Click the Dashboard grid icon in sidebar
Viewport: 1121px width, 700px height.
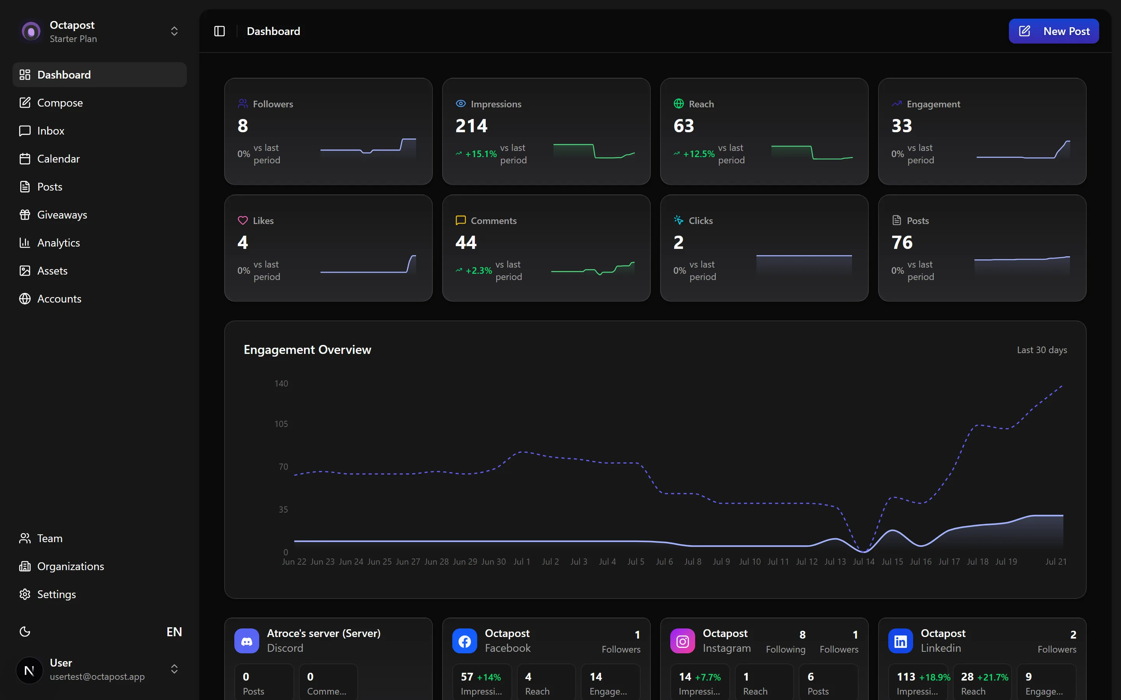[25, 75]
